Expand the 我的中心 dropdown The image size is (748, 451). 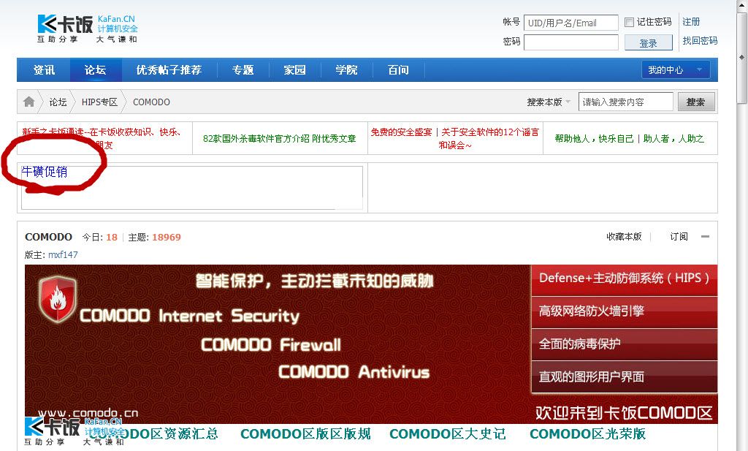[x=676, y=69]
